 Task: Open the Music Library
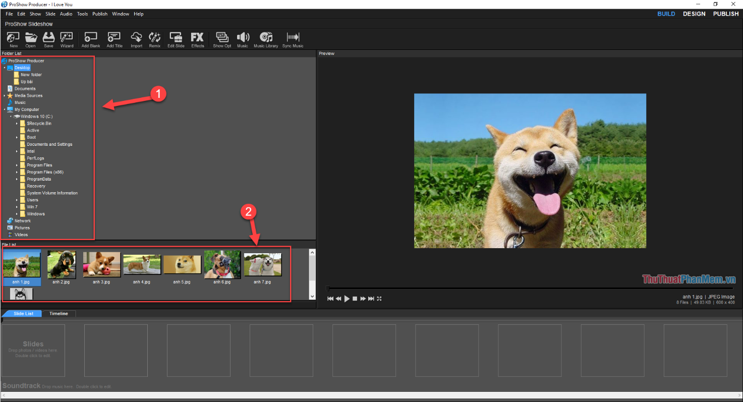click(x=266, y=39)
